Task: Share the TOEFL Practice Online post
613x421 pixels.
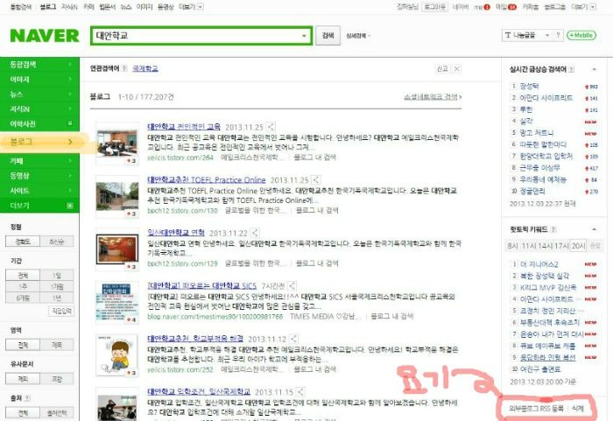Action: coord(316,179)
